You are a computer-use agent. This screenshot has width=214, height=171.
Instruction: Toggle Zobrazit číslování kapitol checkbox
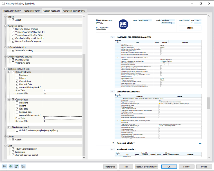click(x=13, y=155)
